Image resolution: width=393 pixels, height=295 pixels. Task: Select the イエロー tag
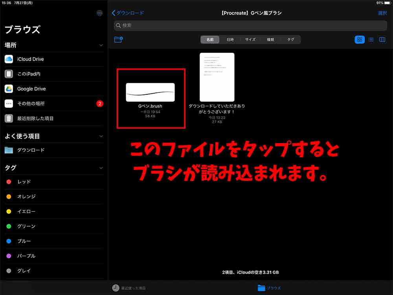point(54,212)
